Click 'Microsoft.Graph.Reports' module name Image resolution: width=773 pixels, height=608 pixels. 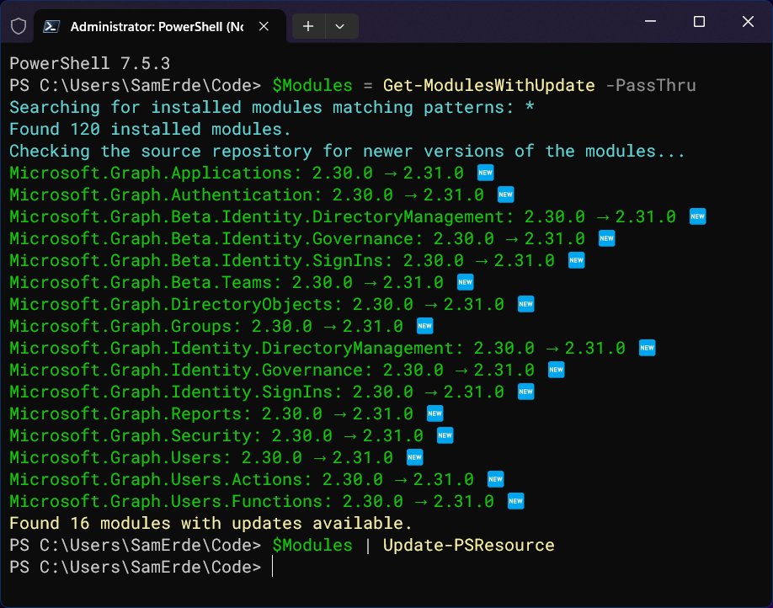pyautogui.click(x=125, y=413)
